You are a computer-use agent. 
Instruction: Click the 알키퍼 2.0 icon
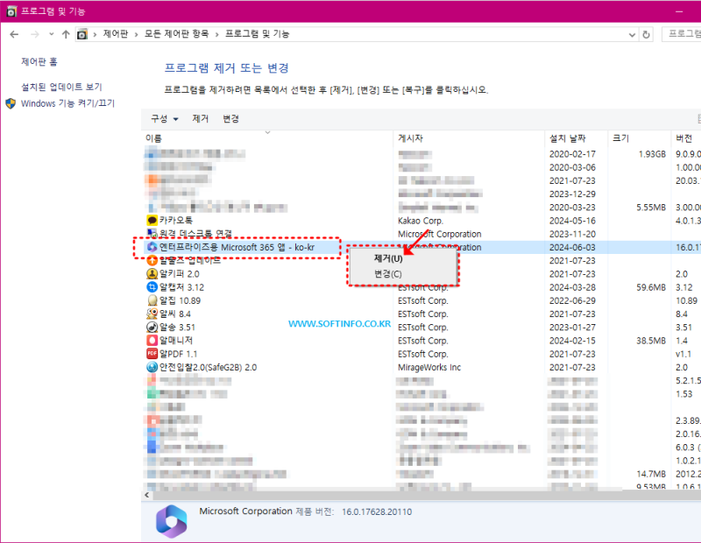point(153,274)
